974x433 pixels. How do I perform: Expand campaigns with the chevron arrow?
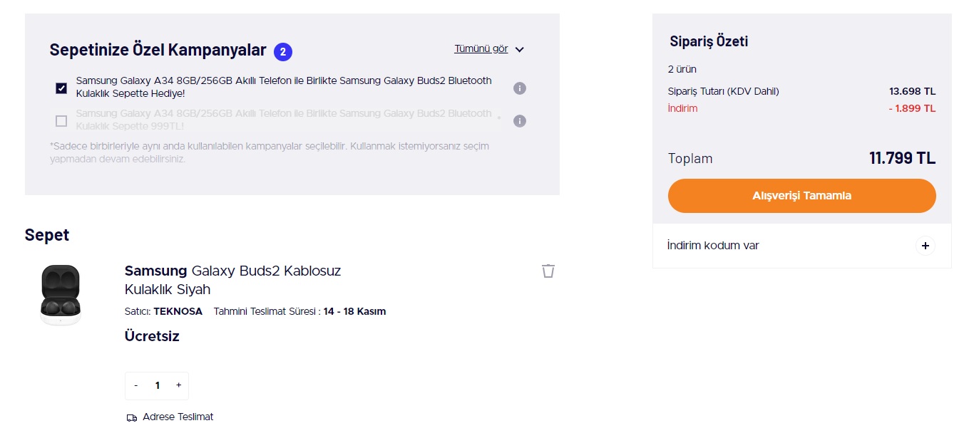click(519, 50)
